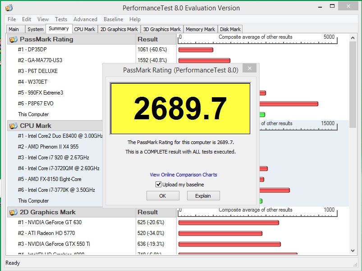Click the PerformanceTest app icon in title bar
362x271 pixels.
pos(9,8)
